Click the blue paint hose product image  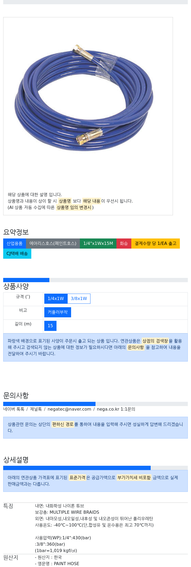(x=84, y=98)
